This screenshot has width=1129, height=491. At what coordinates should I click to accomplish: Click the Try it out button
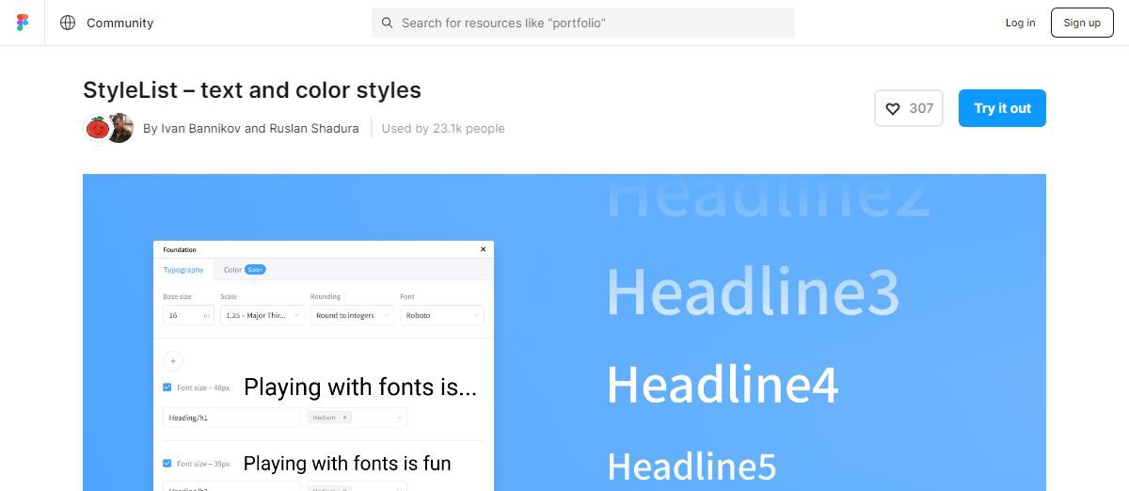pos(1002,108)
